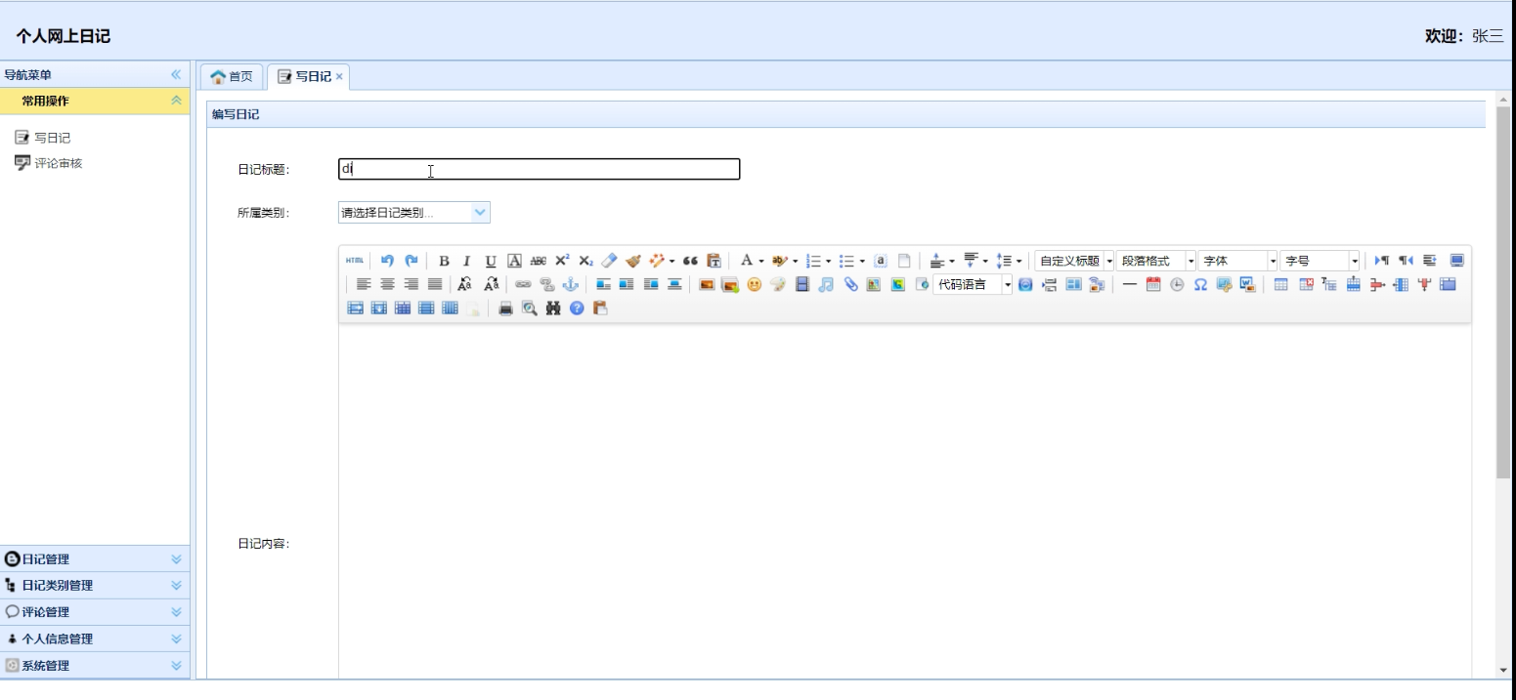Open ordered list style dropdown
Viewport: 1516px width, 700px height.
click(829, 262)
